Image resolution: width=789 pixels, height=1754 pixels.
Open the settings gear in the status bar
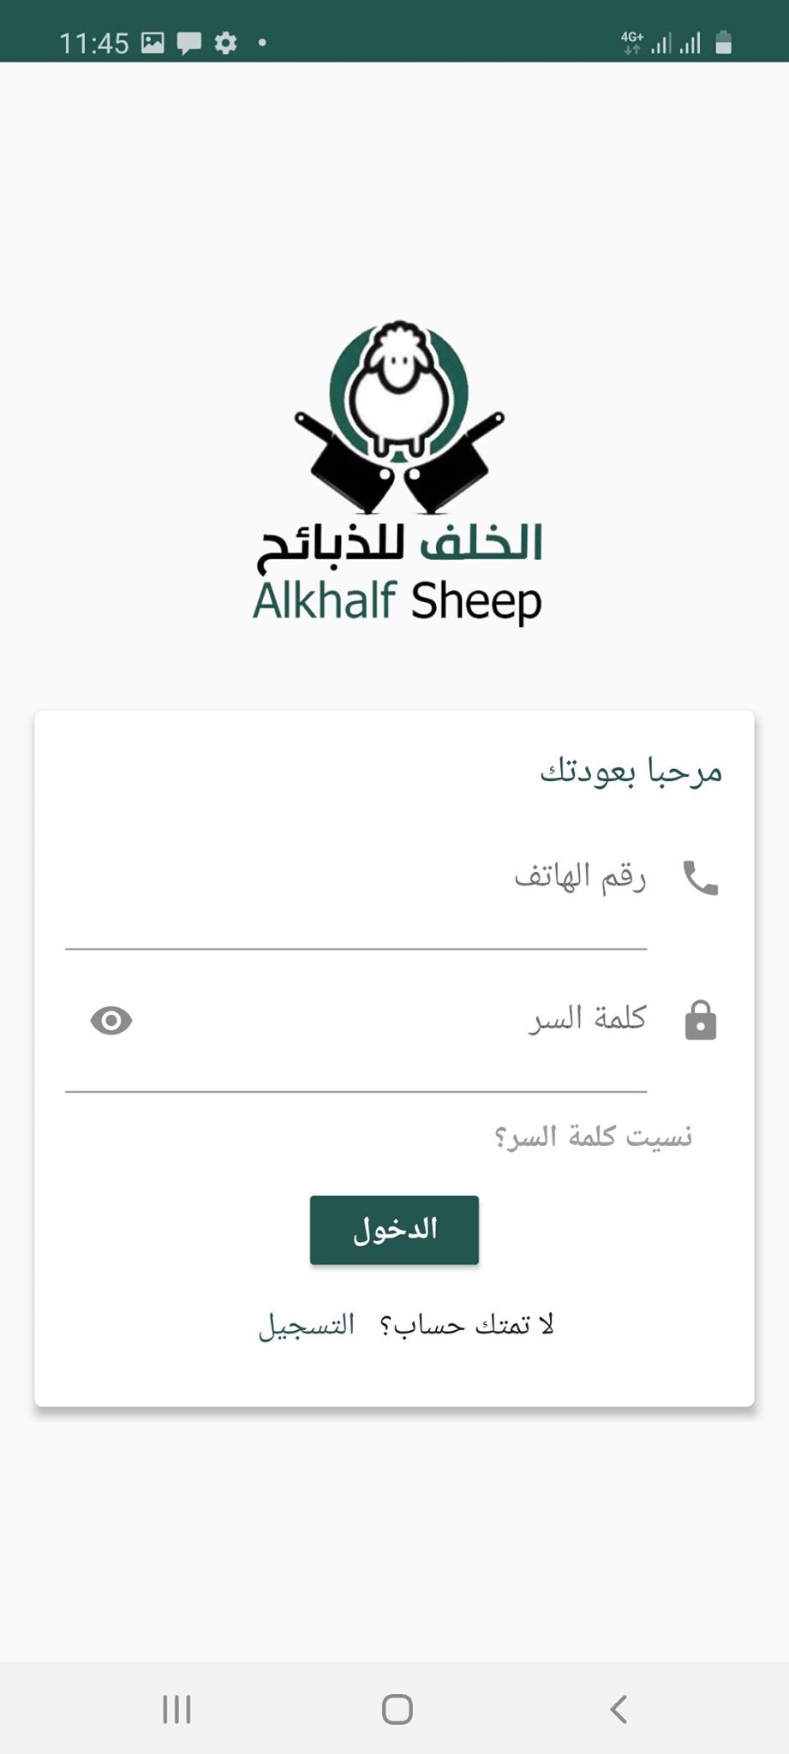coord(226,42)
